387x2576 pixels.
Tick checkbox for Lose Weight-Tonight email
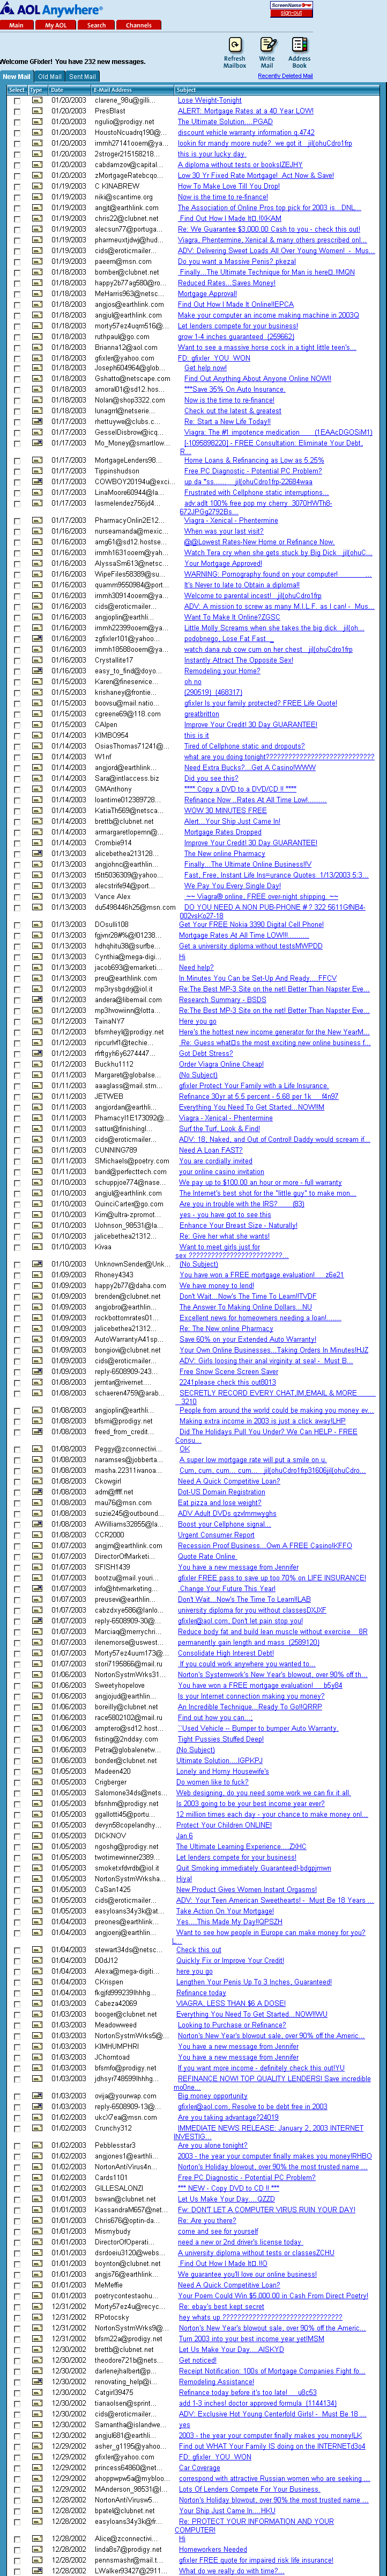point(16,100)
